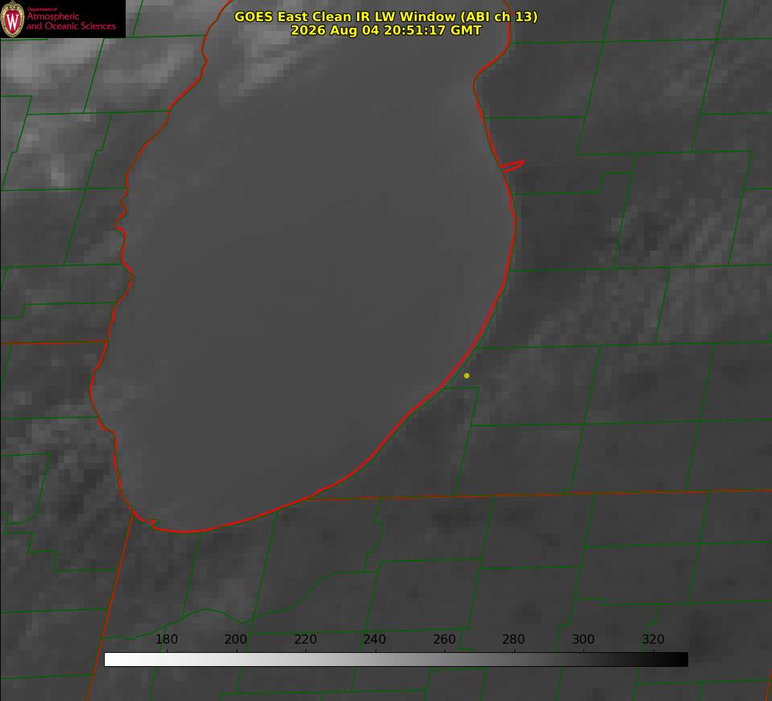The height and width of the screenshot is (701, 772).
Task: Click the 220 colorbar label
Action: pyautogui.click(x=305, y=640)
